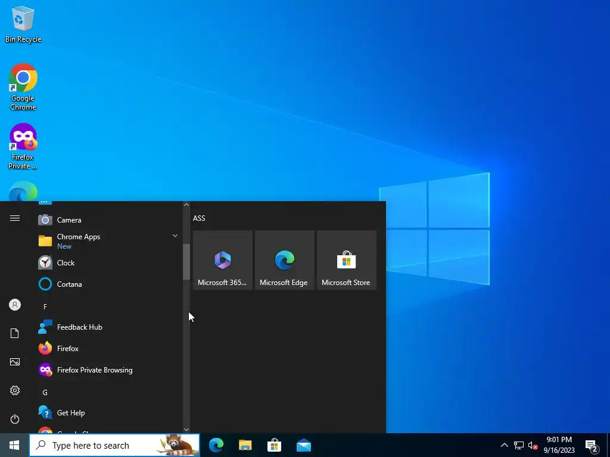Screen dimensions: 610x457
Task: Select the Firefox Private desktop shortcut
Action: click(x=23, y=146)
